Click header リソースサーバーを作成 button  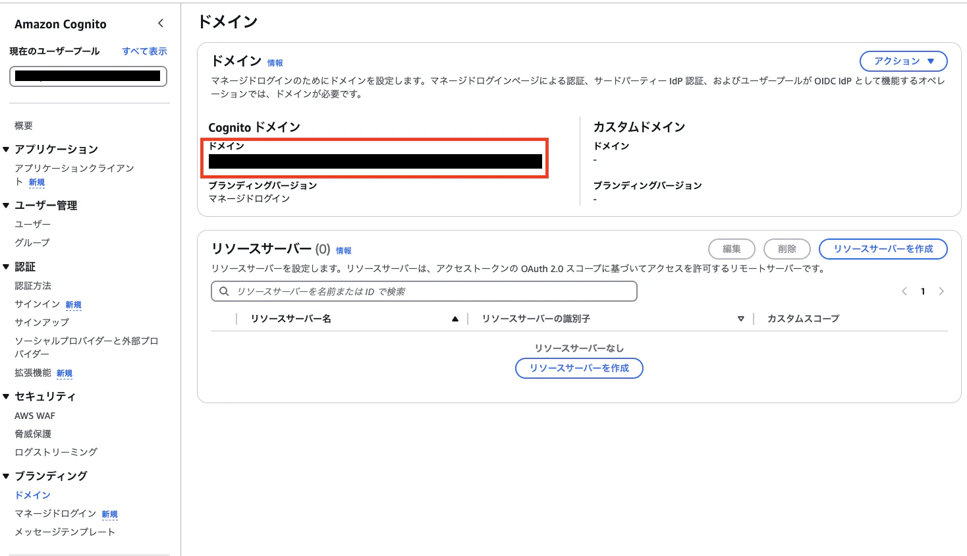point(883,249)
